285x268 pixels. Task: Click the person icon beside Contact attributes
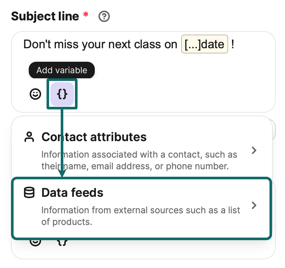[29, 137]
